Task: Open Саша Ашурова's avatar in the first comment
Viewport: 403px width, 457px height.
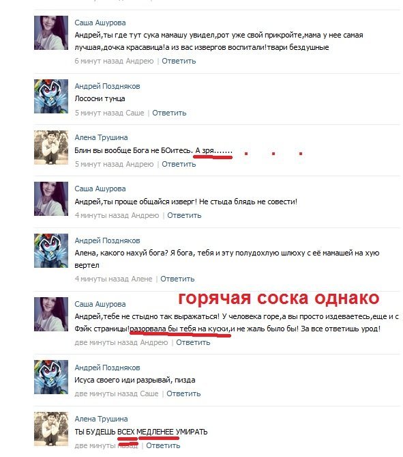Action: [51, 33]
